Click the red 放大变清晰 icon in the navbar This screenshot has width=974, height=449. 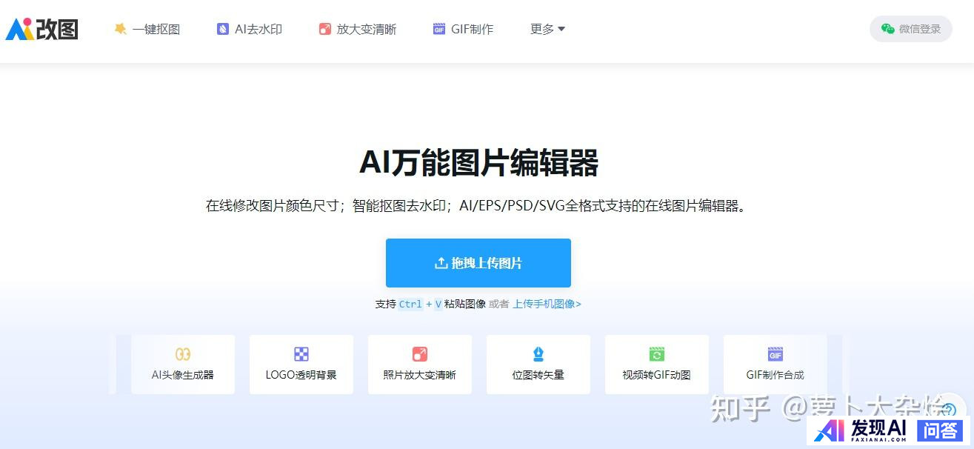(x=324, y=29)
